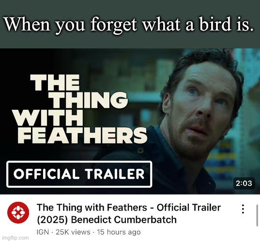
Task: Click the imgflip.com watermark
Action: (15, 238)
